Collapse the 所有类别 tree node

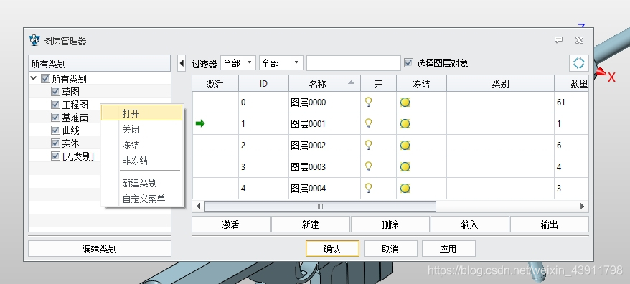34,78
